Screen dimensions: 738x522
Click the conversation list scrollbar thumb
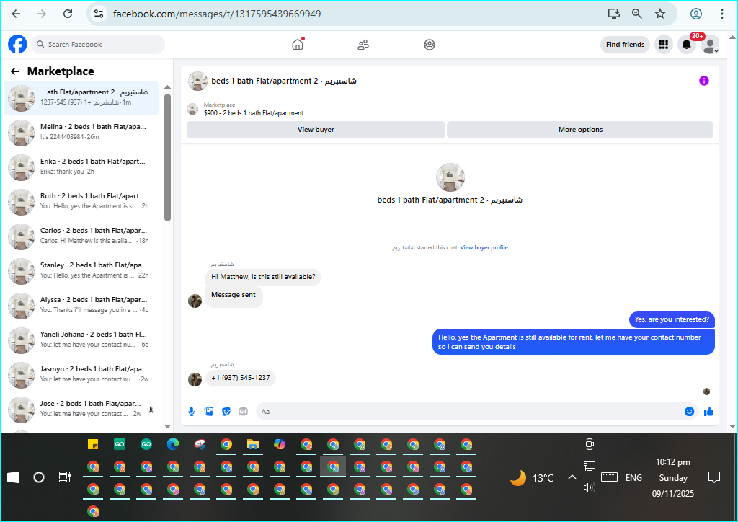click(x=167, y=157)
